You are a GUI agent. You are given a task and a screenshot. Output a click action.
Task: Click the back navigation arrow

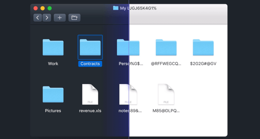click(38, 18)
